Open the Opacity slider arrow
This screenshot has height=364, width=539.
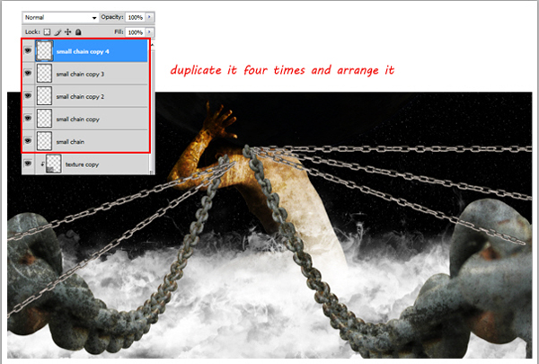[x=149, y=17]
